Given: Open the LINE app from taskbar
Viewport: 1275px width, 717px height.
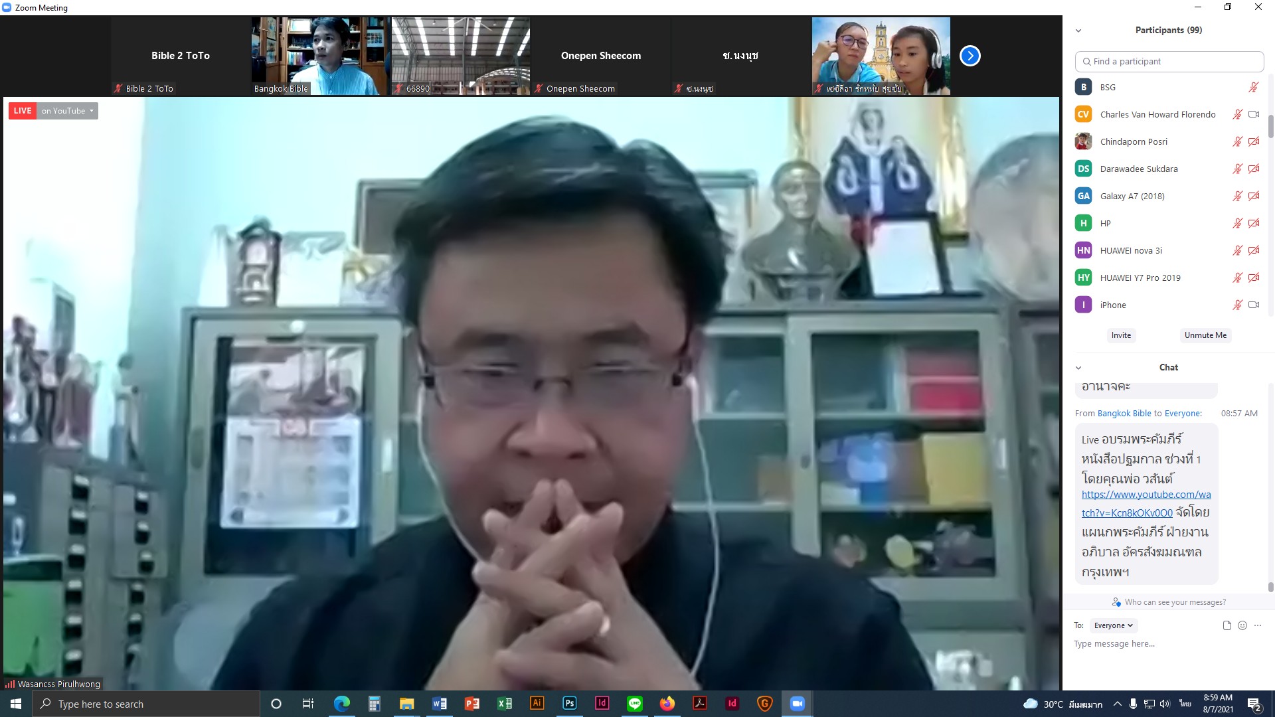Looking at the screenshot, I should [x=635, y=704].
